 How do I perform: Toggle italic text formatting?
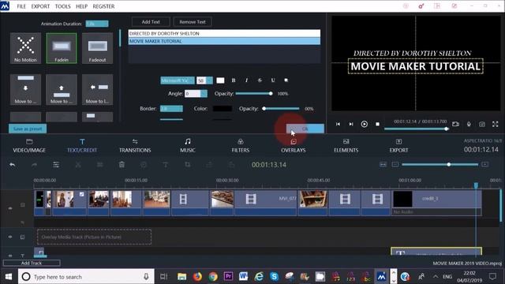pos(247,80)
